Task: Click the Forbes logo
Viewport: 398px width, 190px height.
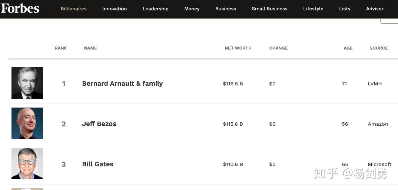Action: (20, 8)
